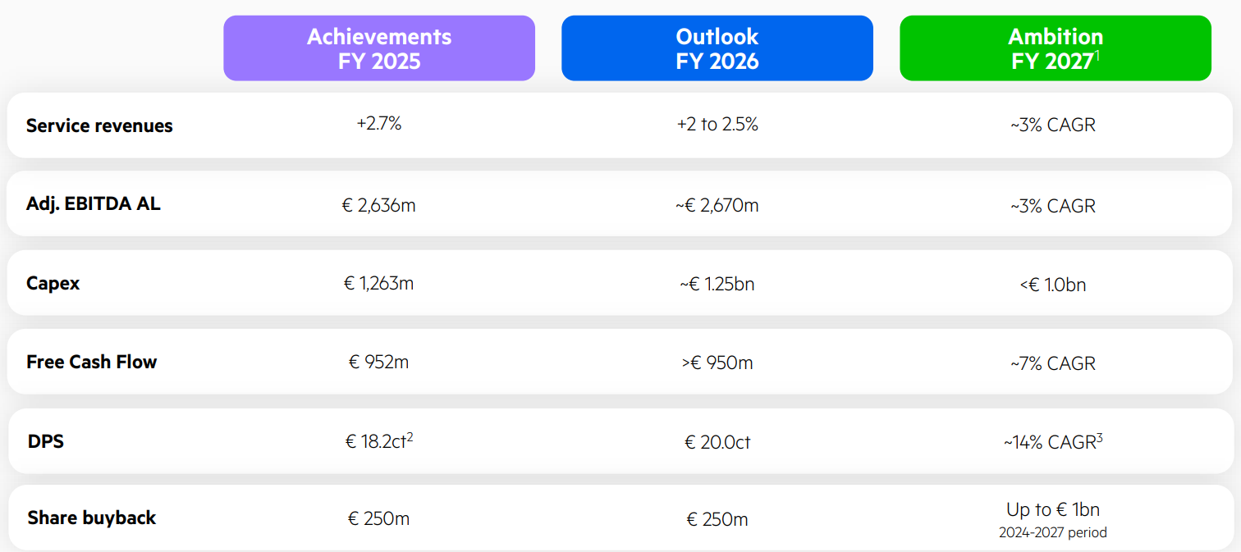1241x552 pixels.
Task: Click the +2 to 2.5% outlook value
Action: (717, 125)
